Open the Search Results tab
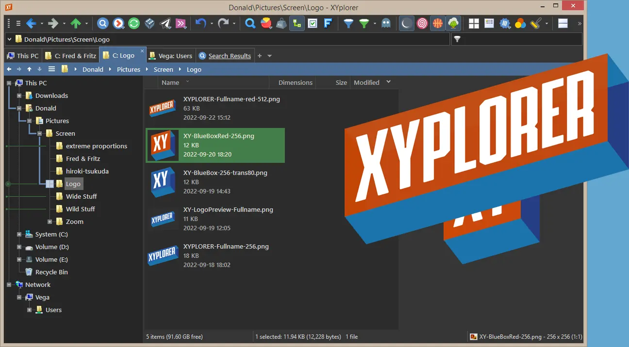Screen dimensions: 629x347 click(x=225, y=56)
